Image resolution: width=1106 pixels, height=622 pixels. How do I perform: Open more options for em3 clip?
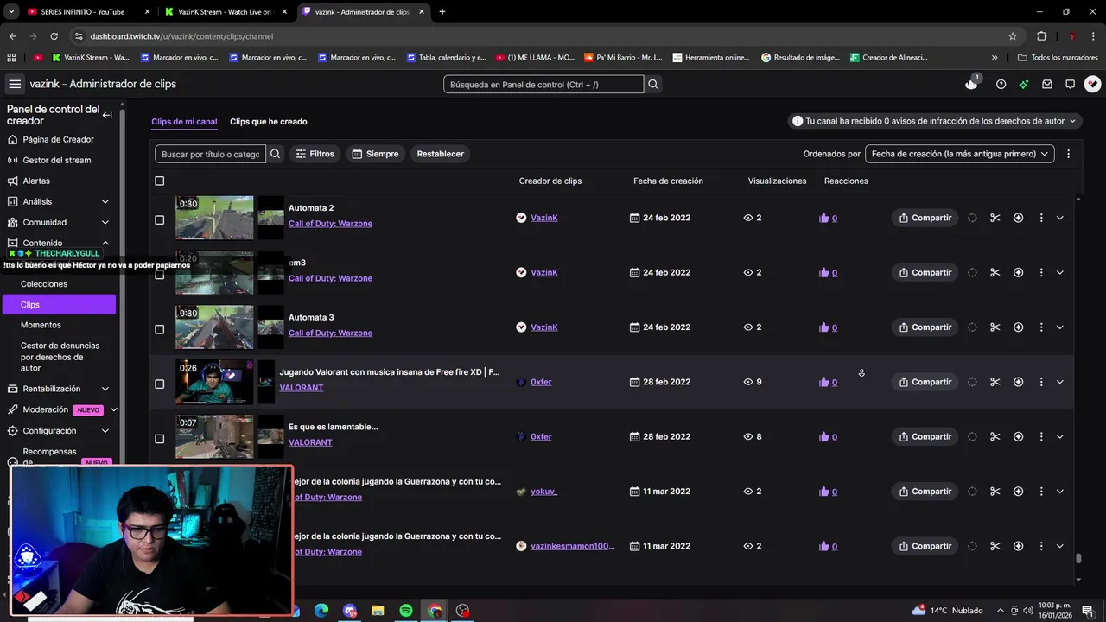1041,272
